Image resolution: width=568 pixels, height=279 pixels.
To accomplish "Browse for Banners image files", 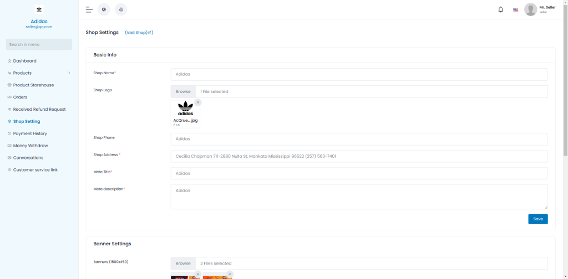I will tap(183, 263).
